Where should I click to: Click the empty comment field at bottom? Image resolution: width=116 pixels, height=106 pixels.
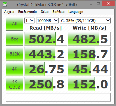click(58, 97)
